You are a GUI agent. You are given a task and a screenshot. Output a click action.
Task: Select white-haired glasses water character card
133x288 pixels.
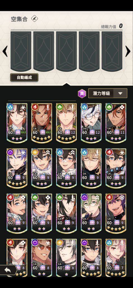click(91, 123)
